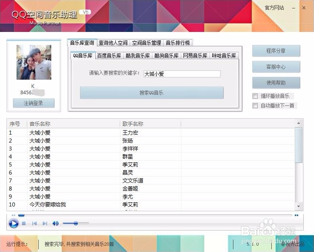Viewport: 314px width, 252px height.
Task: Minimize the music assistant window
Action: point(294,8)
